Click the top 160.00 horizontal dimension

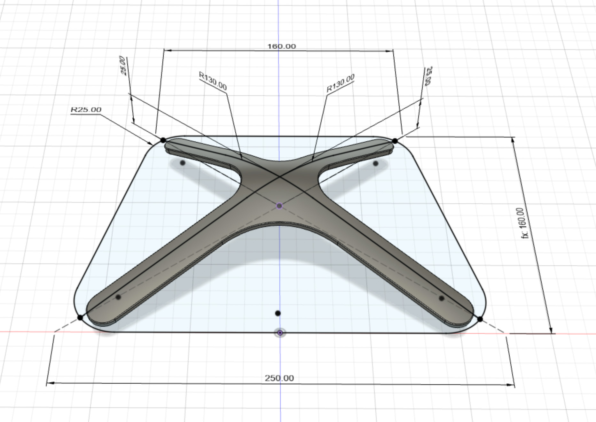[x=281, y=46]
